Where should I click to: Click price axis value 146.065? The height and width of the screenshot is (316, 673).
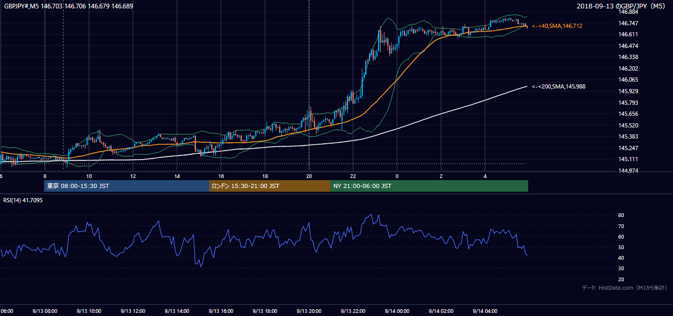(628, 80)
